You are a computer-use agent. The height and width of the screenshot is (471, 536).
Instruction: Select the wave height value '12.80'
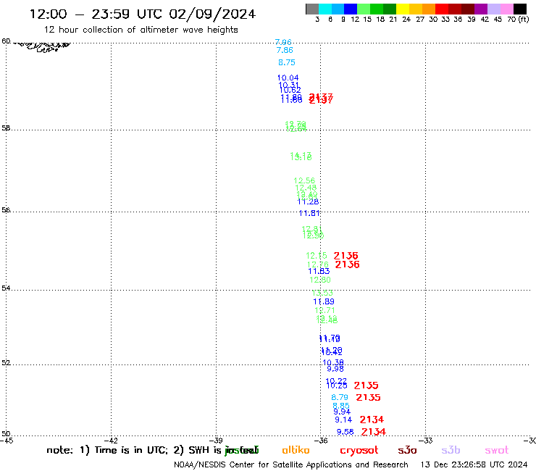tap(320, 280)
